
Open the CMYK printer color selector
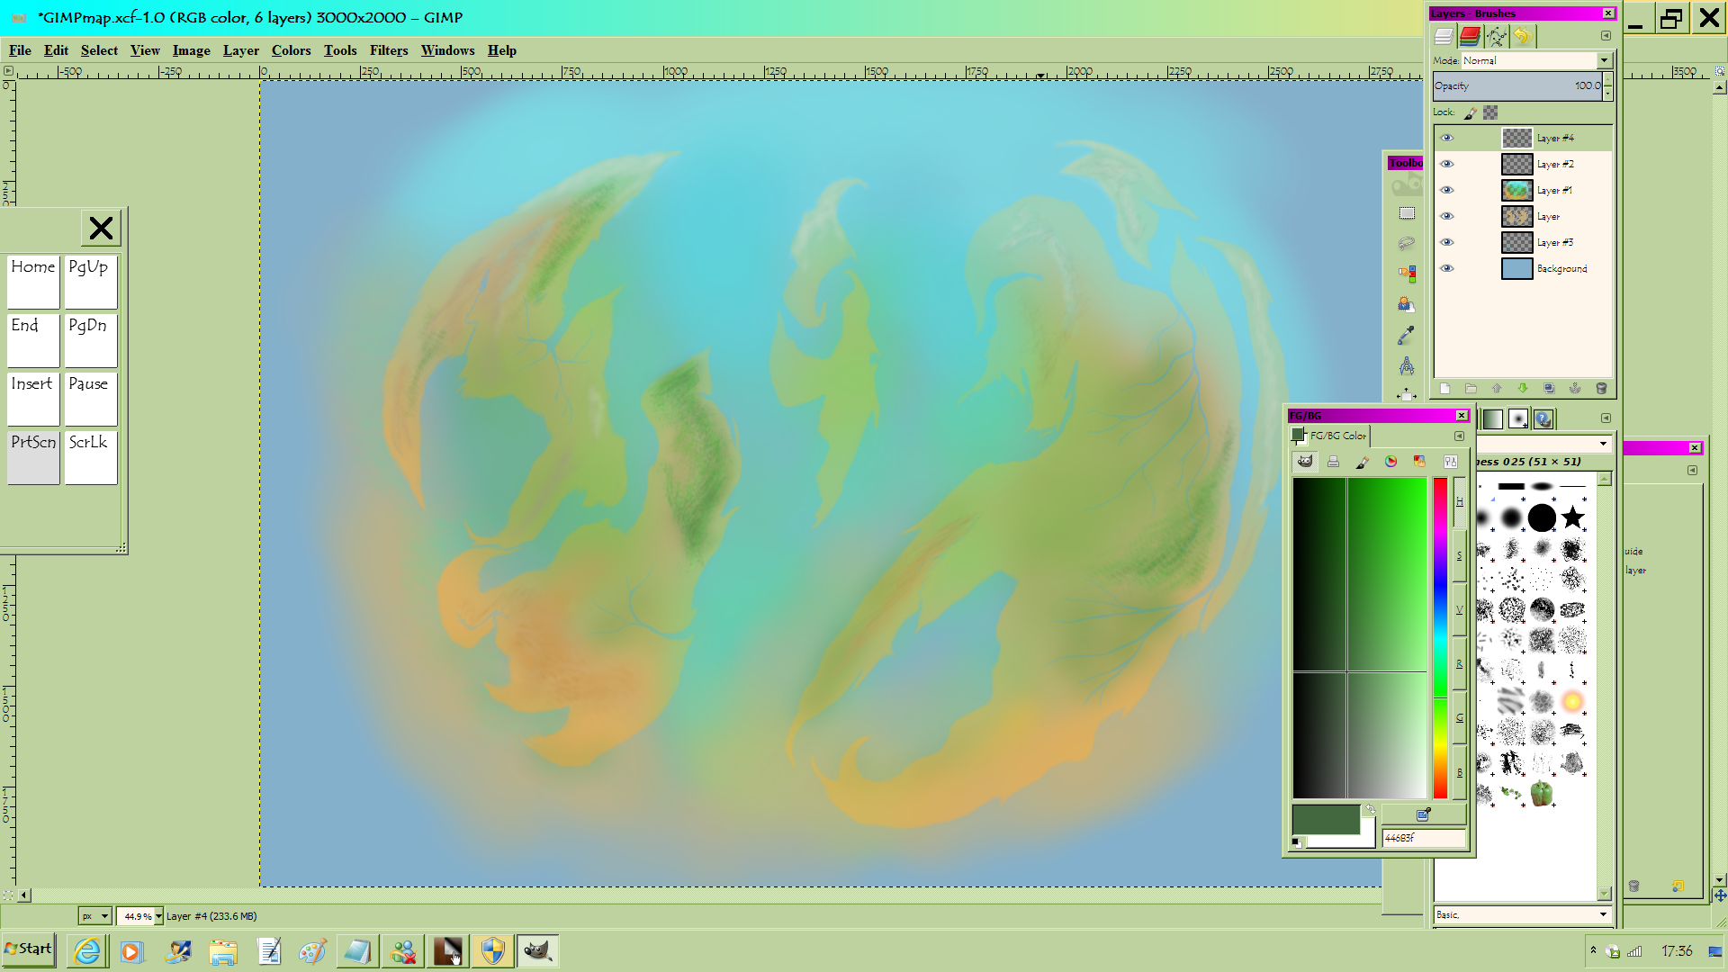(1334, 462)
